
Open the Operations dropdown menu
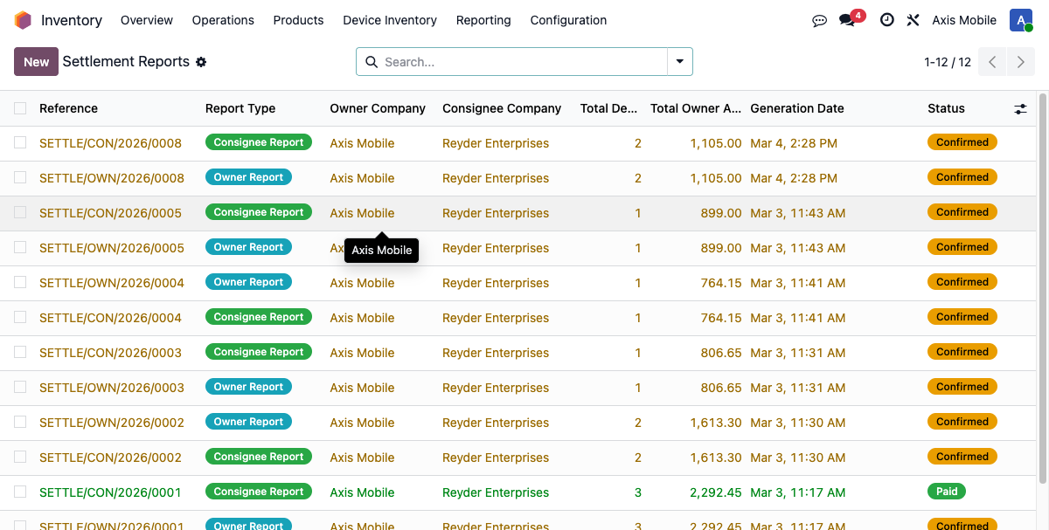coord(223,20)
